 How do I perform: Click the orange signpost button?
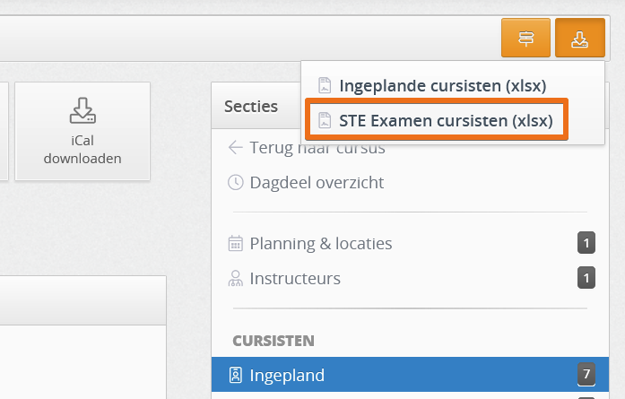point(525,38)
